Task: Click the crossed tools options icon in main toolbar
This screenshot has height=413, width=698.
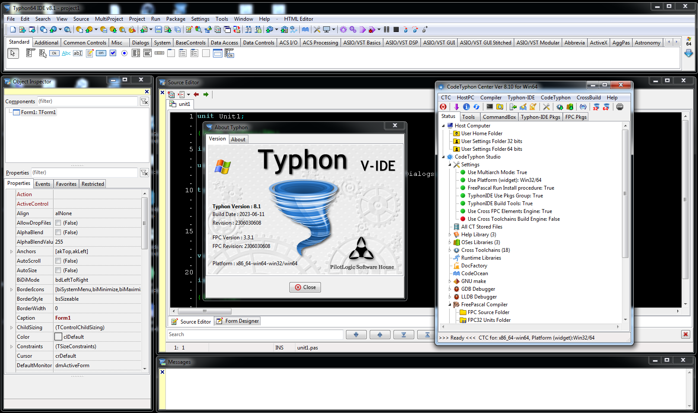Action: click(x=317, y=29)
